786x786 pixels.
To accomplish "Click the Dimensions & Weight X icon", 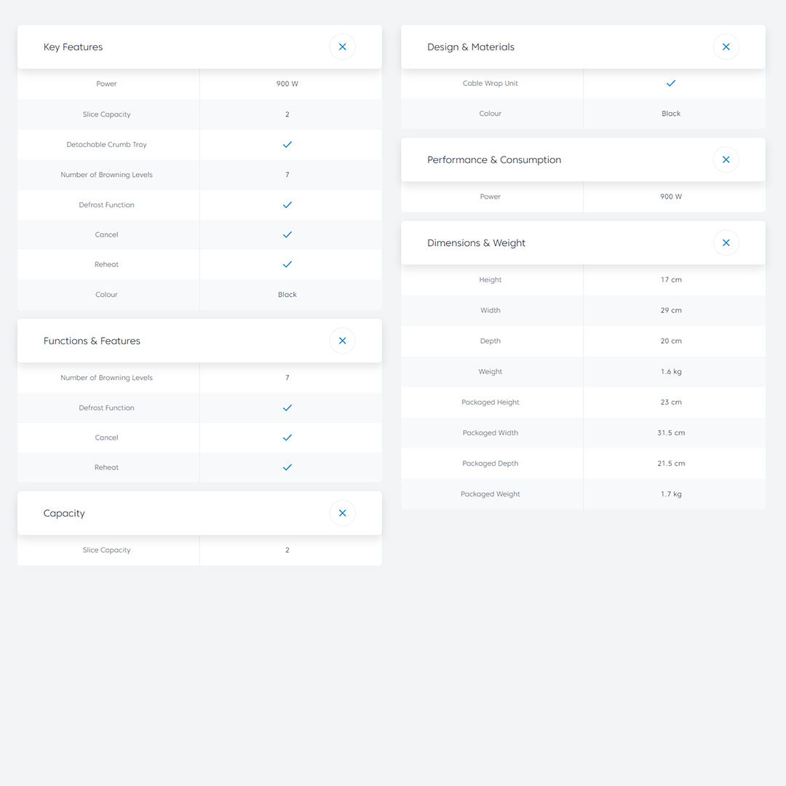I will 726,243.
